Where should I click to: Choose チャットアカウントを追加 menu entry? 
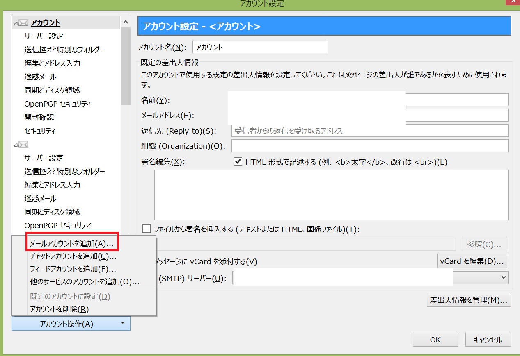(x=73, y=256)
